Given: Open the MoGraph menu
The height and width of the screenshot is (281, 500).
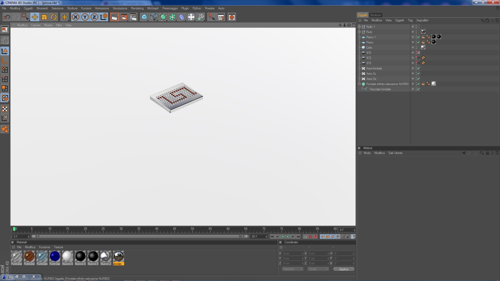Looking at the screenshot, I should coord(153,8).
